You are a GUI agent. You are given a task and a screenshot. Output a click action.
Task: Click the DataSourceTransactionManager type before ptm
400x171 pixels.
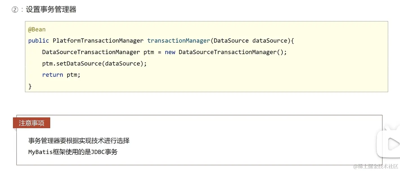pyautogui.click(x=91, y=52)
